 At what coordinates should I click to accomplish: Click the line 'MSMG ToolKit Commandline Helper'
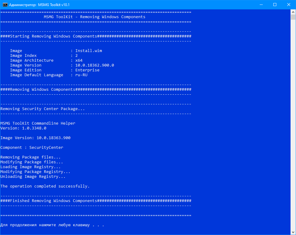(38, 123)
